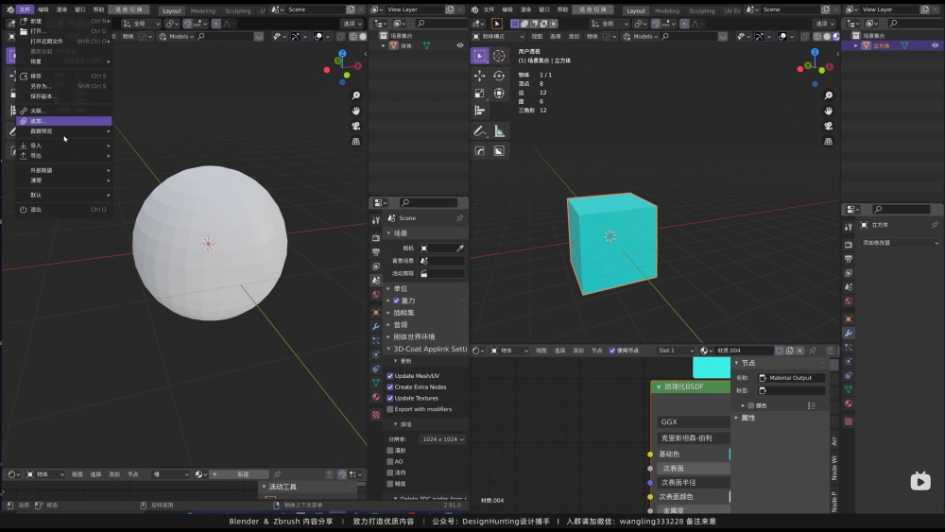Click 退出 quit entry in File menu
945x532 pixels.
tap(64, 210)
